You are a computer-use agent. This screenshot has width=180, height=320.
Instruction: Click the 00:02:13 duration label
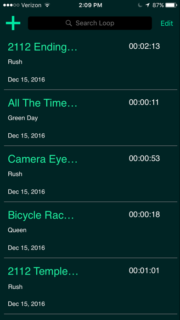(144, 46)
